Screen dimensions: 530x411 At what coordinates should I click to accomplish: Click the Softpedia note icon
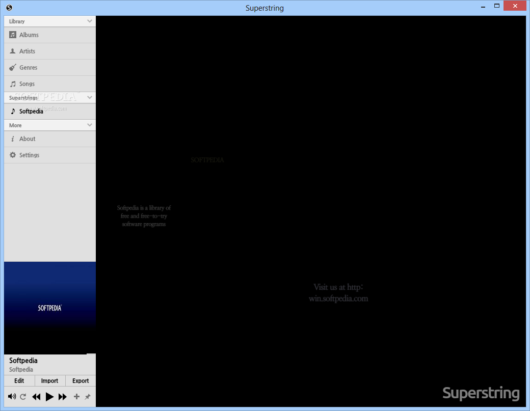[13, 111]
